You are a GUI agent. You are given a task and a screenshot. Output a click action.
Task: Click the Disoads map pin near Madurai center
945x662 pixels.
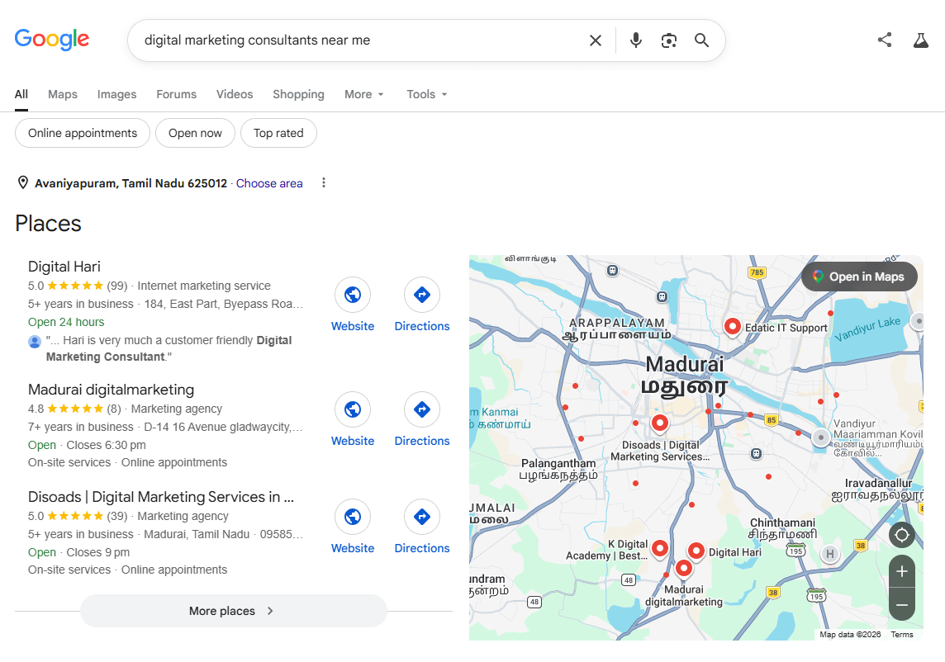pos(660,423)
